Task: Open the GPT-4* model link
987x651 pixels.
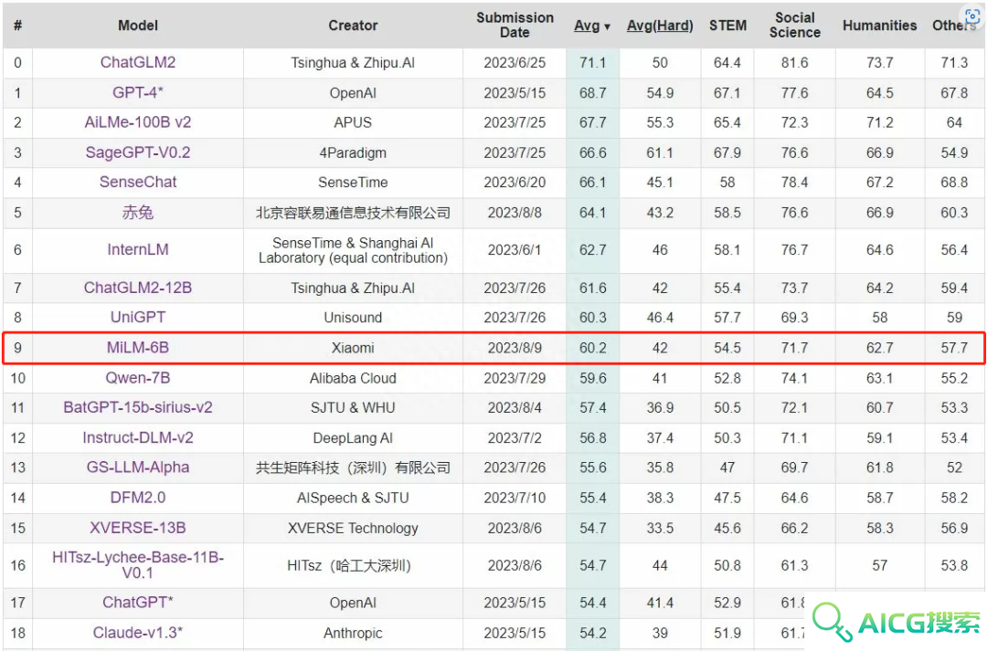Action: 138,92
